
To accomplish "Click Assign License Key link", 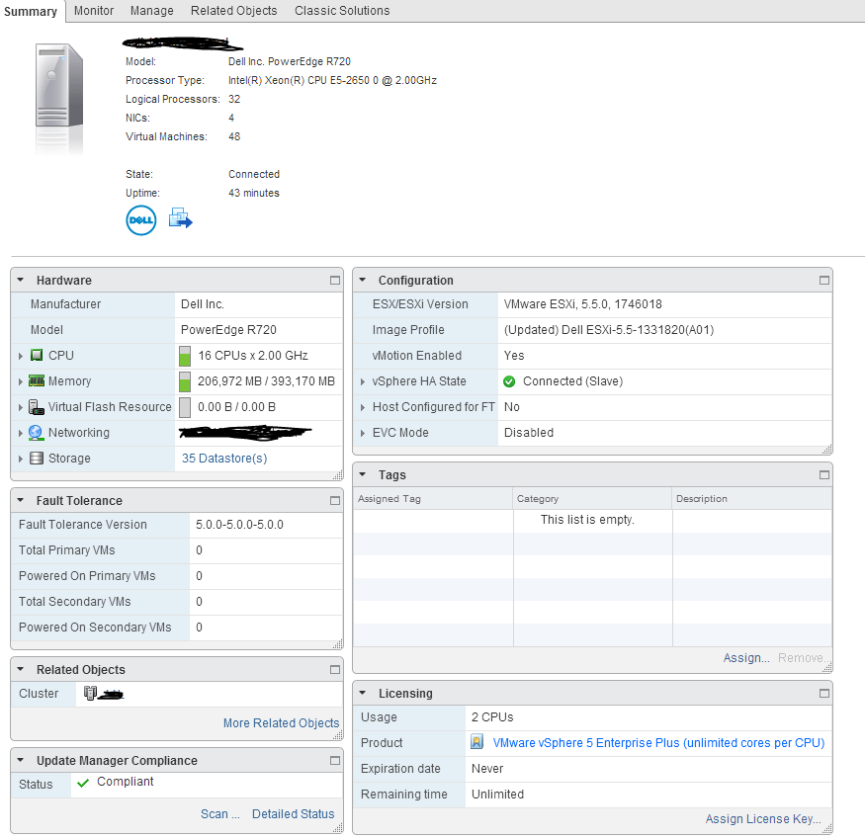I will (763, 818).
